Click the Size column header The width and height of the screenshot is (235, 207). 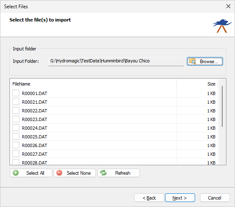pos(197,84)
